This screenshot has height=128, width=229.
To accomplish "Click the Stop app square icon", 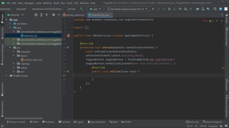I will click(191, 9).
